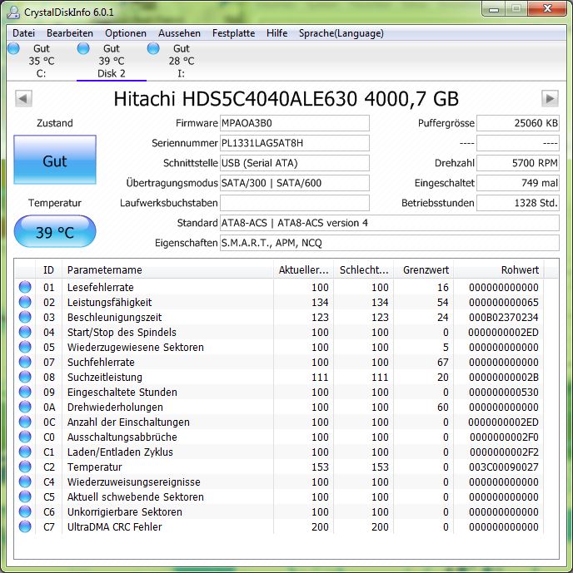The width and height of the screenshot is (573, 573).
Task: Click the blue status orb for drive C:
Action: click(13, 48)
